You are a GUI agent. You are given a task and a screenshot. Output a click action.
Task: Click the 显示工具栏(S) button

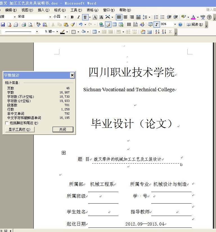20,130
